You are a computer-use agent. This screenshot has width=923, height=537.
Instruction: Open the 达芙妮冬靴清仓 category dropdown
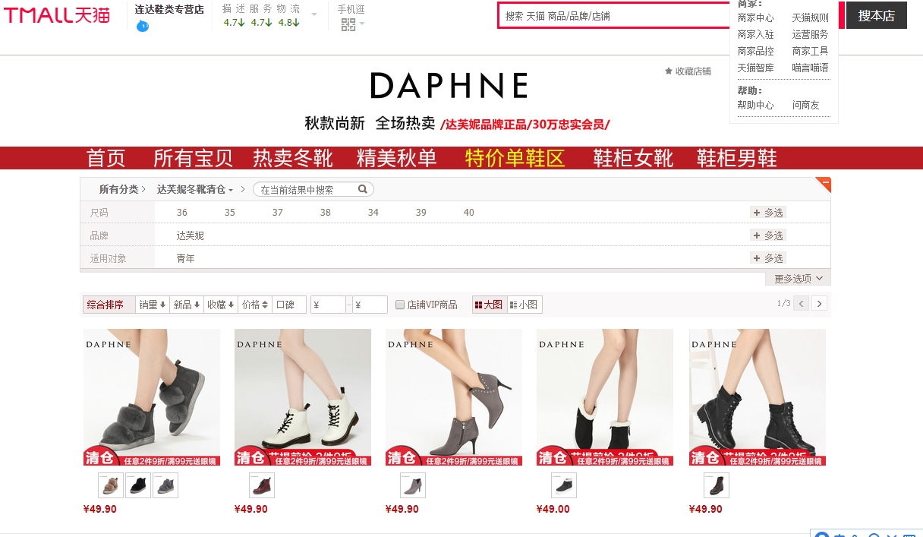point(196,189)
